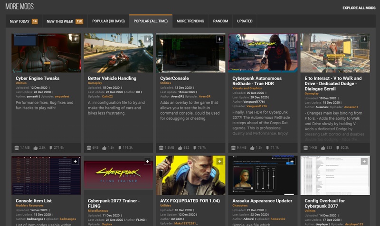The width and height of the screenshot is (380, 226).
Task: Click plus icon on Better Vehicle Handling thumbnail
Action: (x=147, y=39)
